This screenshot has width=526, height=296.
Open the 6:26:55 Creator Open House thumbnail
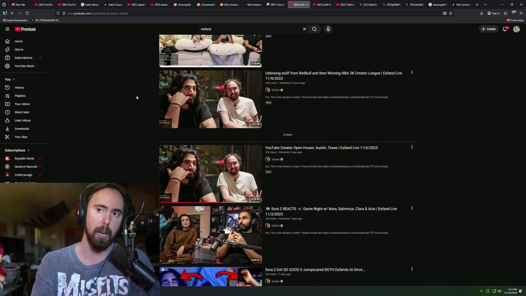pos(210,173)
